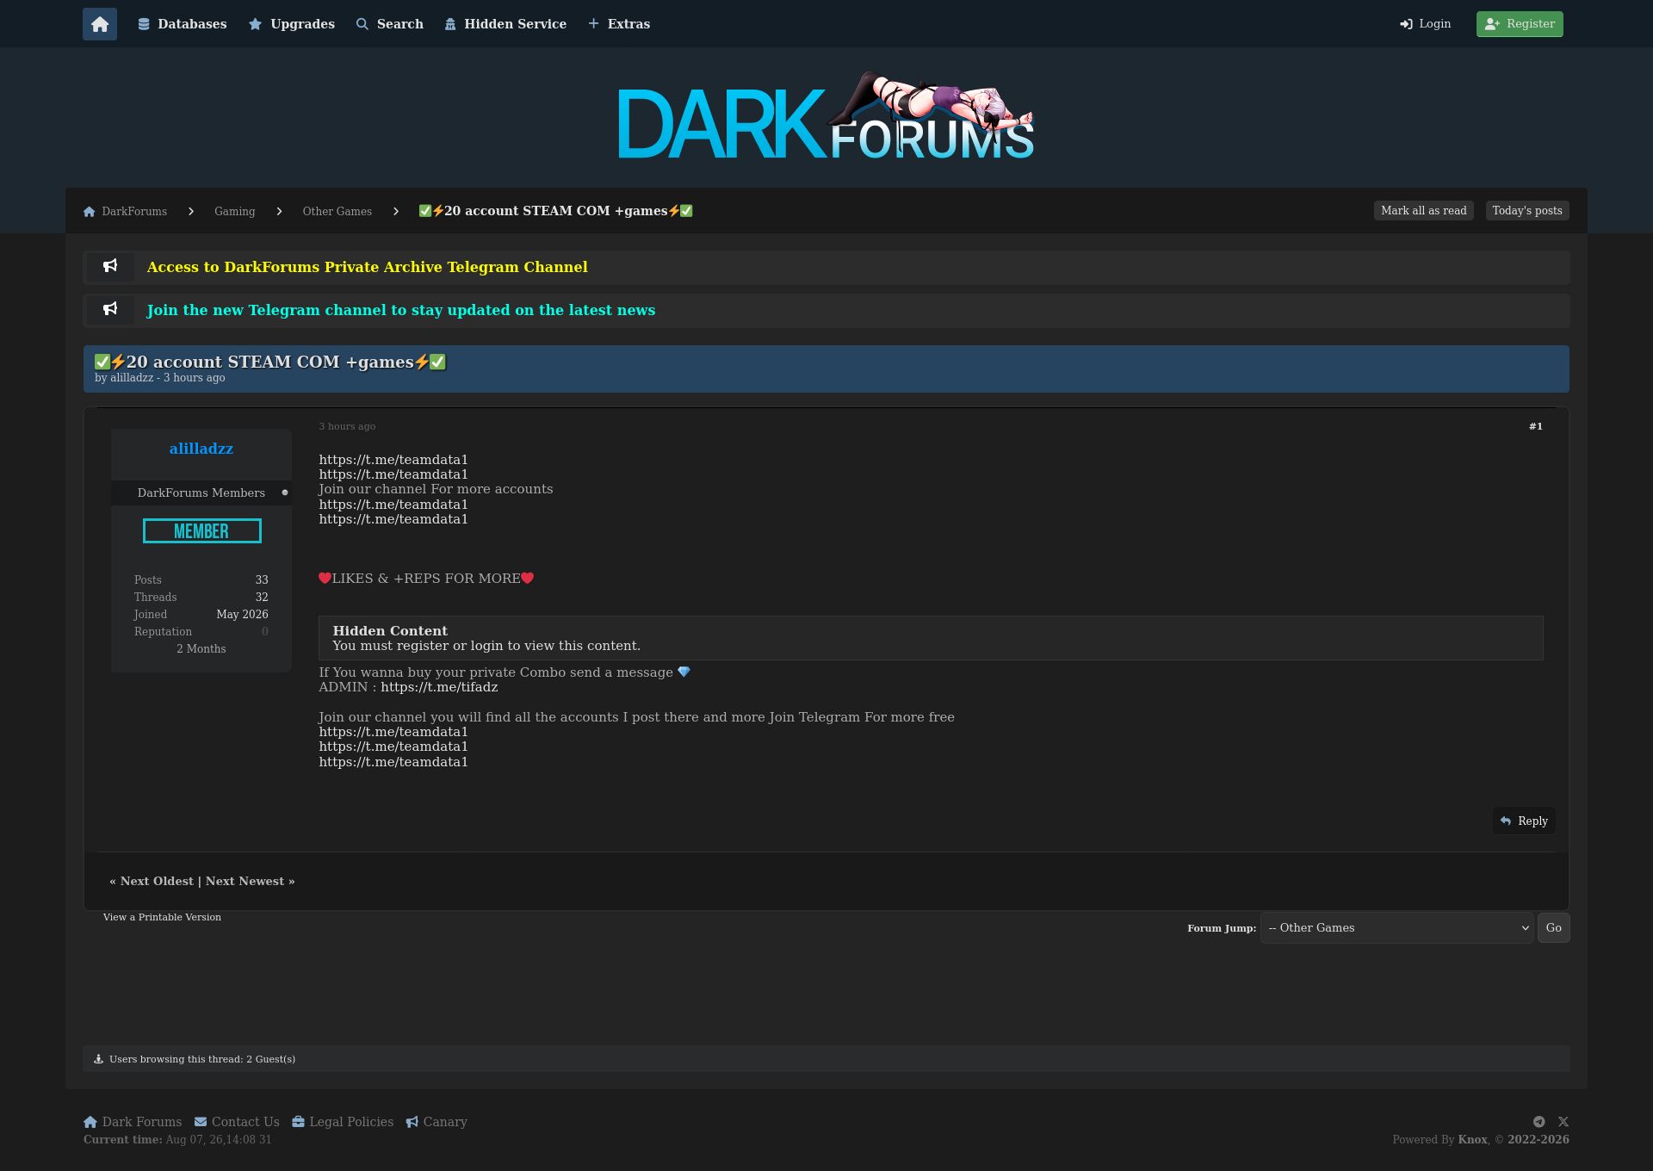Click the Joined date May 2026
The height and width of the screenshot is (1171, 1653).
pyautogui.click(x=243, y=615)
